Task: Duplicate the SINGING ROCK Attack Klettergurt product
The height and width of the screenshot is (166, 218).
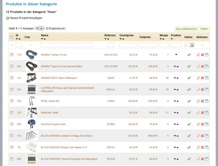Action: [207, 78]
